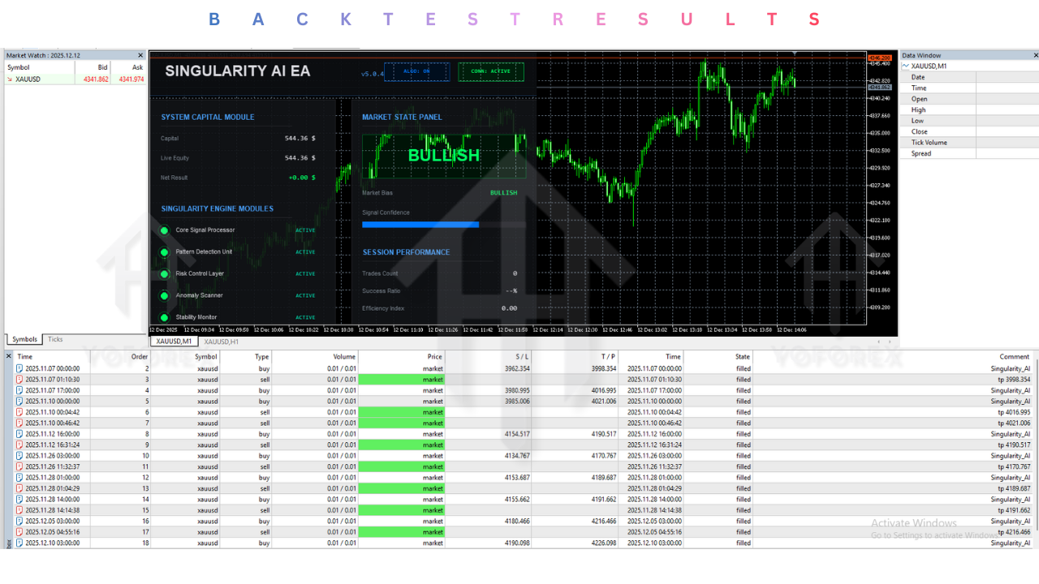Sort the table by the Comment column

coord(1015,357)
